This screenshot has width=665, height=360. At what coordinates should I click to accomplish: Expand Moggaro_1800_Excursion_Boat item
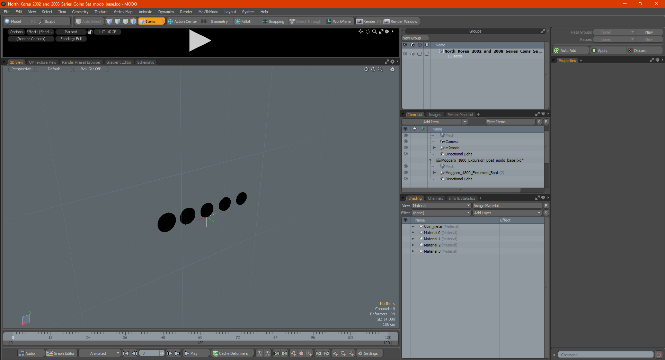(434, 173)
